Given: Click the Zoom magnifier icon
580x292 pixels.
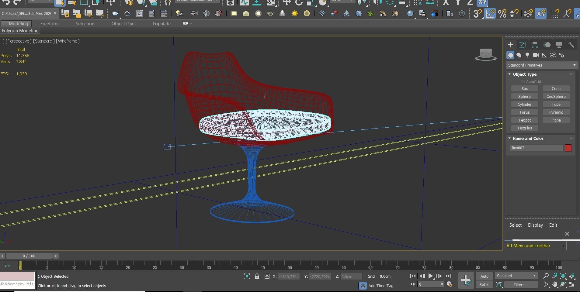Looking at the screenshot, I should click(x=546, y=276).
